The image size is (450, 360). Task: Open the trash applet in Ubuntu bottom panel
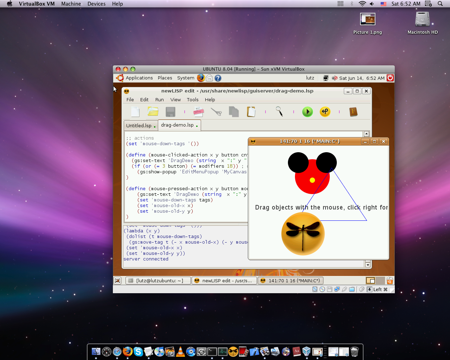pyautogui.click(x=390, y=281)
